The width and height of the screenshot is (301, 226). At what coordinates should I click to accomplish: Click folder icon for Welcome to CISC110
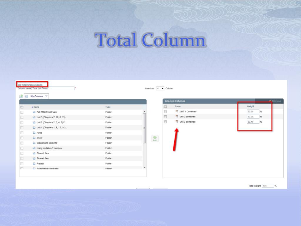tap(34, 143)
